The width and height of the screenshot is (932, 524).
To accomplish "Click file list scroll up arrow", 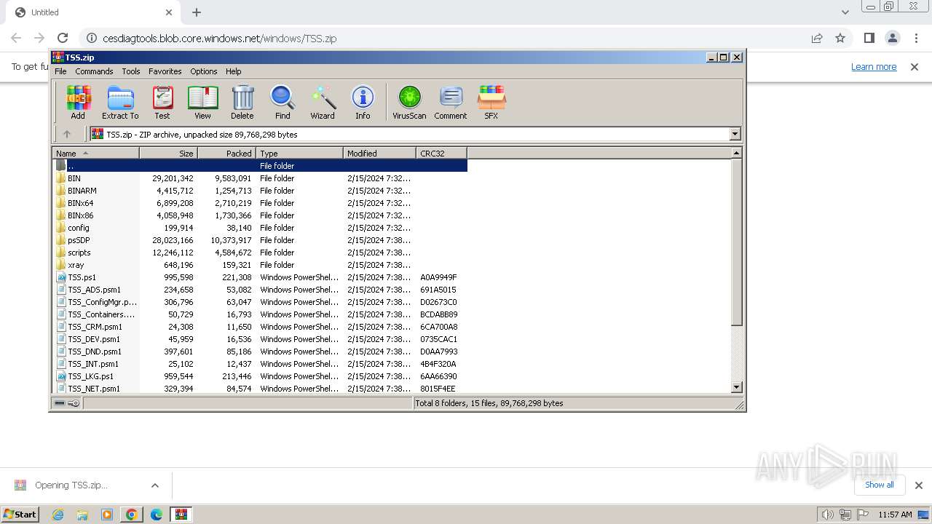I will click(736, 153).
